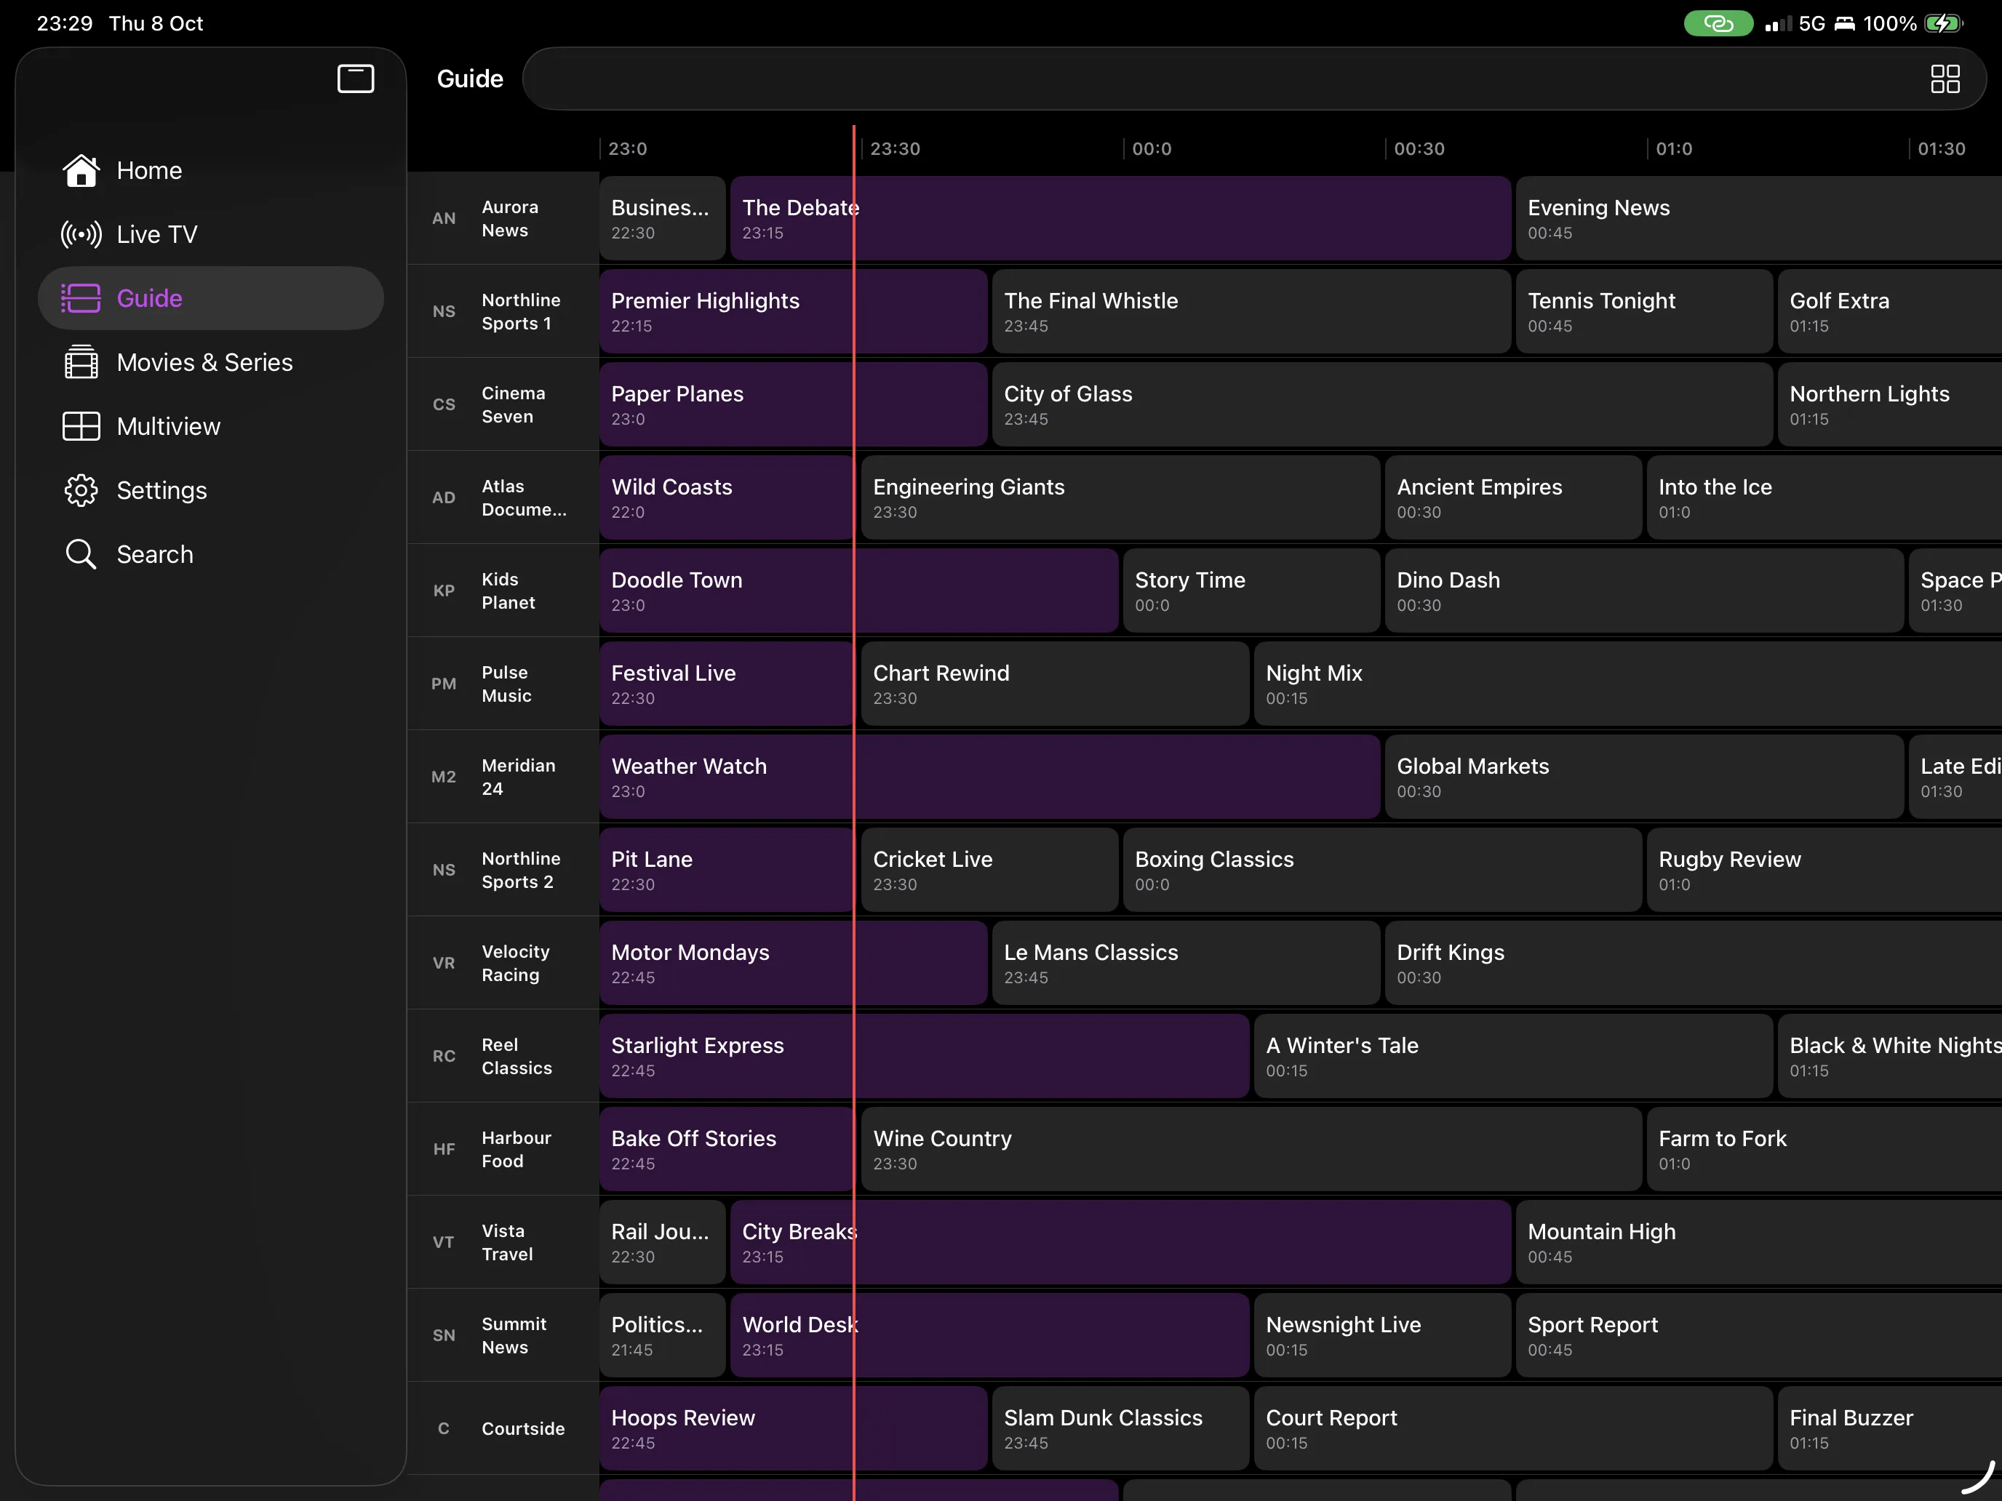Open The Debate programme on Aurora News
Screen dimensions: 2002x1501
pos(1120,218)
